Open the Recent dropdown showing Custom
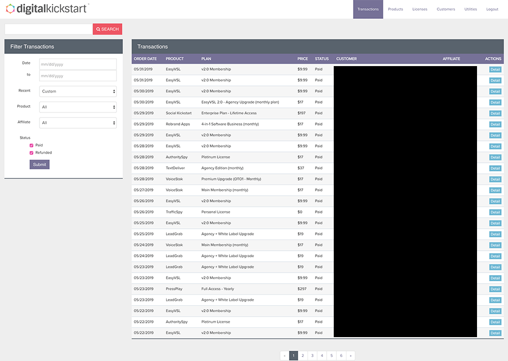 coord(78,92)
